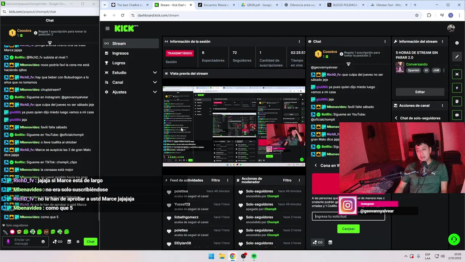Screen dimensions: 465x262
Task: Expand the Ajustes sidebar section
Action: [155, 92]
